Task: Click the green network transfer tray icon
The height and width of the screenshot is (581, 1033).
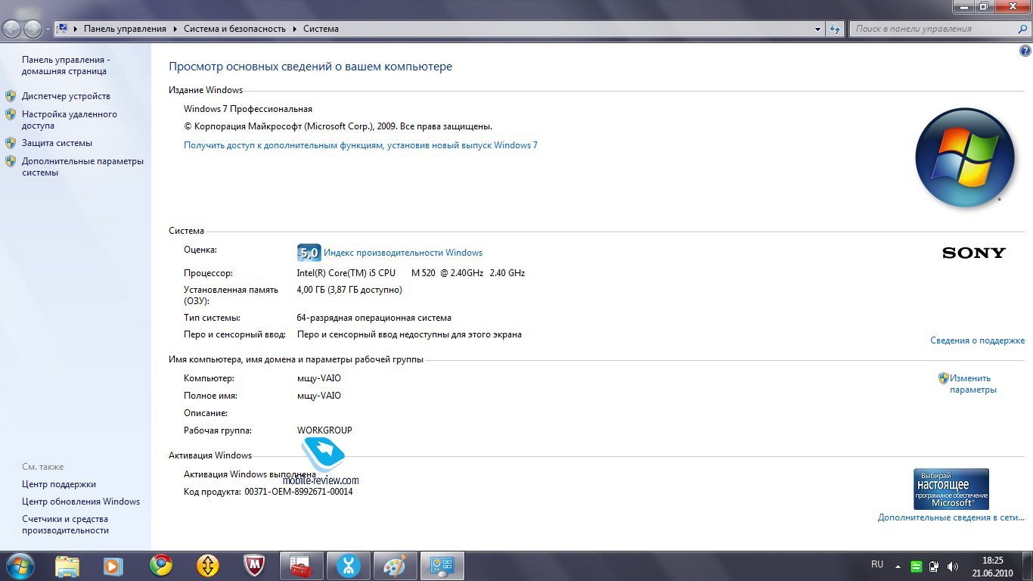Action: coord(916,566)
